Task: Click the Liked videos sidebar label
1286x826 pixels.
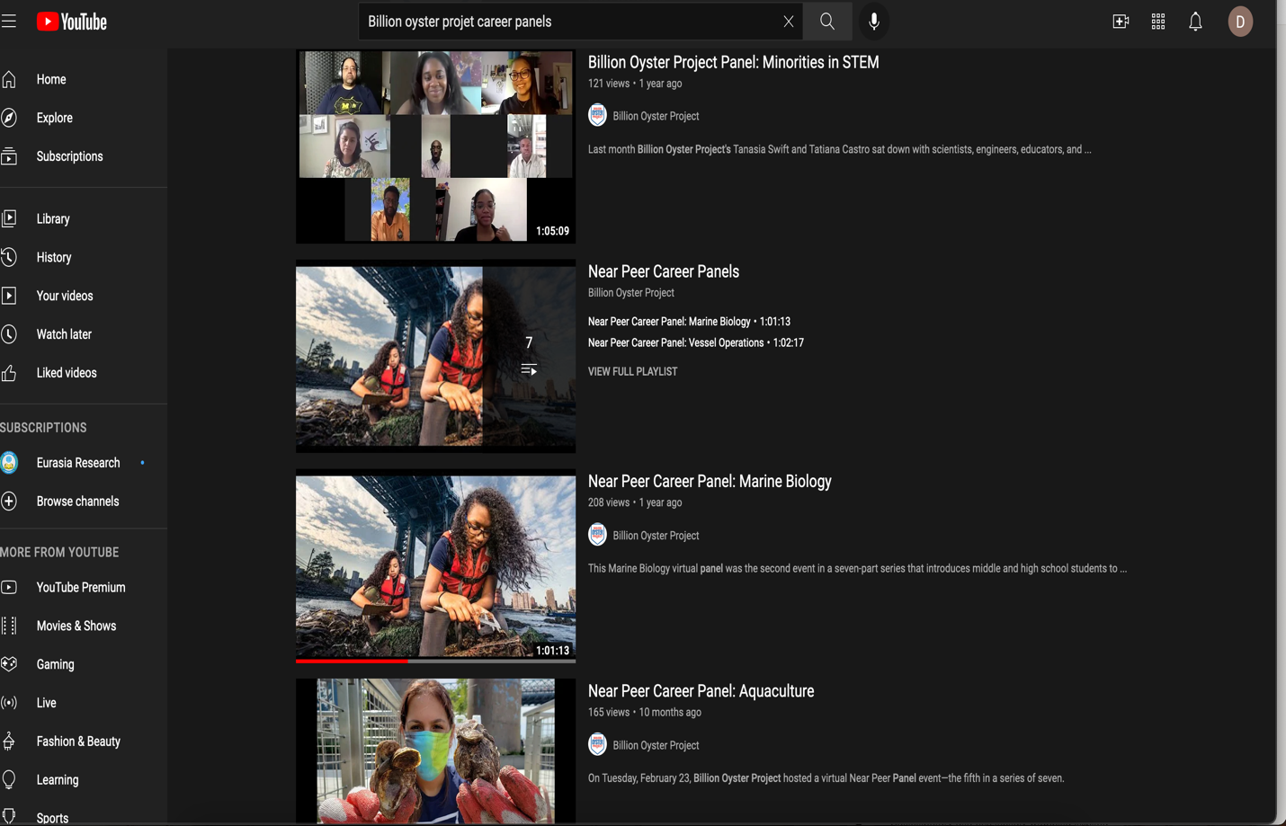Action: [67, 373]
